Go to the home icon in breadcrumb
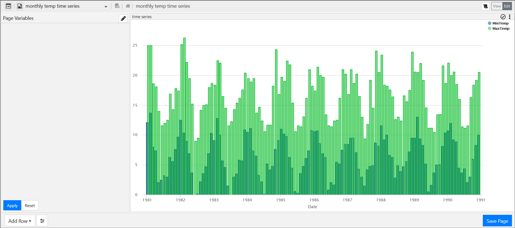 point(128,6)
